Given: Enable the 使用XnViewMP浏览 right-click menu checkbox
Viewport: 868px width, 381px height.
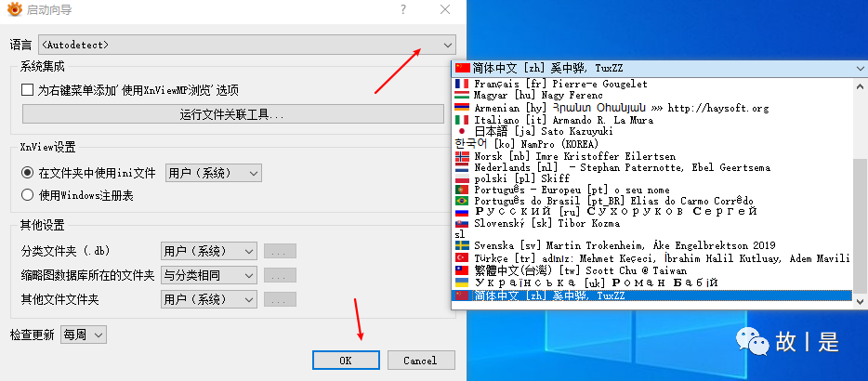Looking at the screenshot, I should point(27,90).
